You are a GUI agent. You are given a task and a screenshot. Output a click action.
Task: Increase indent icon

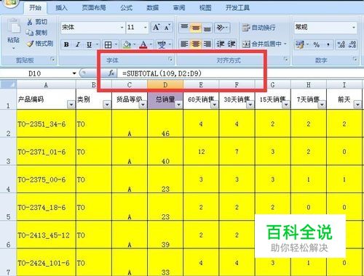point(232,44)
